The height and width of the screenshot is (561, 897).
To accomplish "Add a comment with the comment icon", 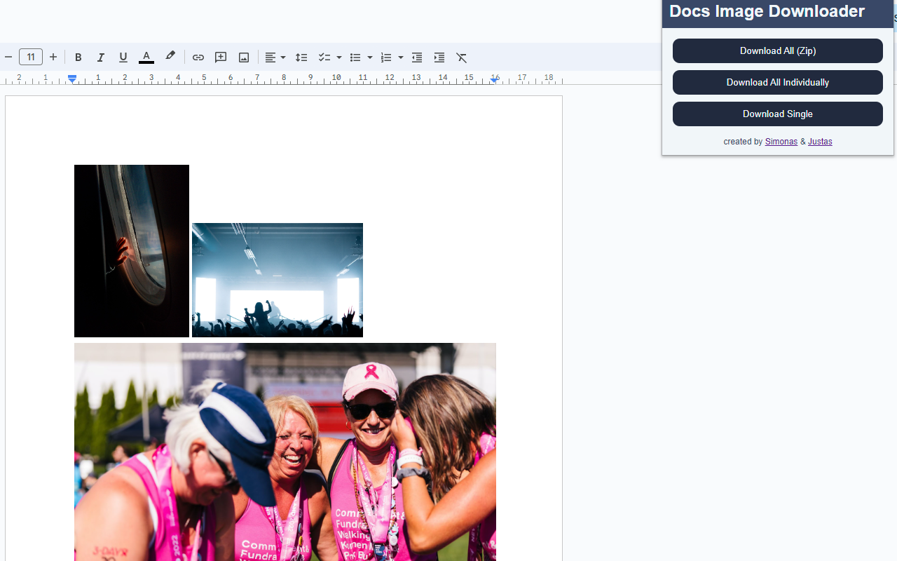I will 221,58.
